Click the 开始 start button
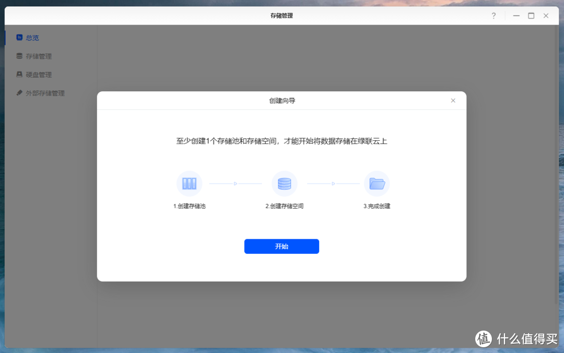The image size is (564, 353). tap(281, 246)
